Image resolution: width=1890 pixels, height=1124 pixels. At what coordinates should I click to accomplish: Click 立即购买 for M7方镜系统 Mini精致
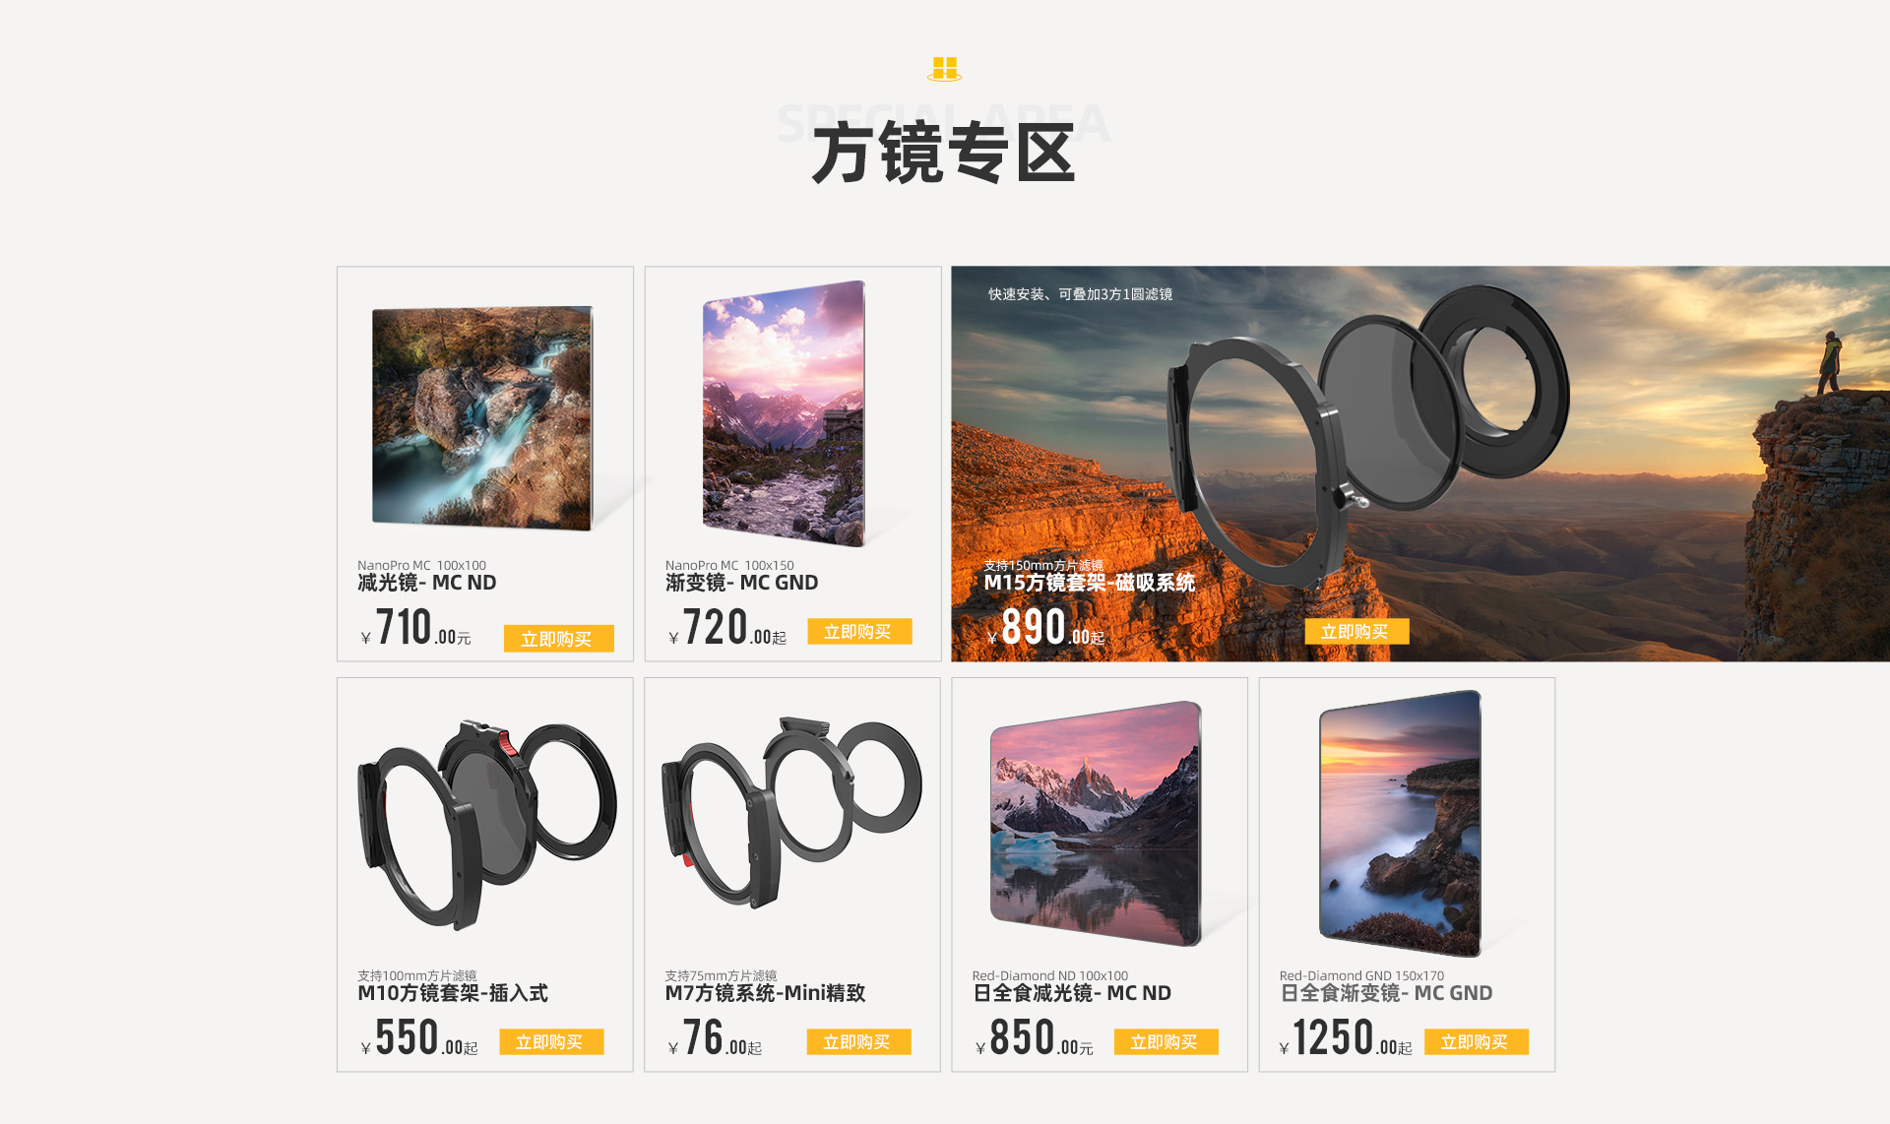pyautogui.click(x=858, y=1042)
